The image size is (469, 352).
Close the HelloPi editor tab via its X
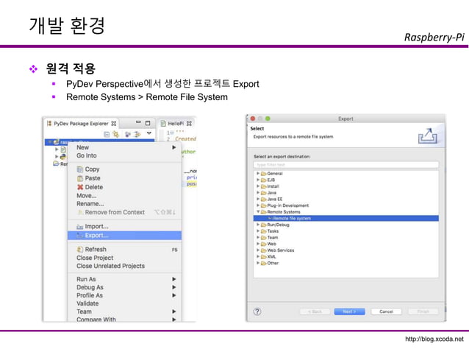[189, 124]
